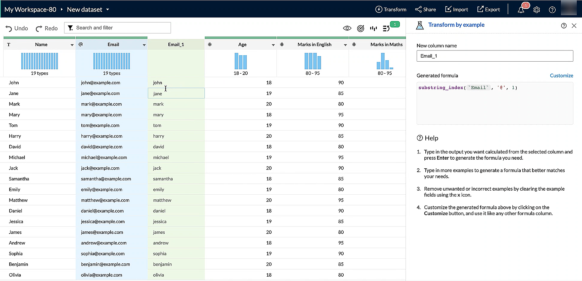Expand the New dataset dropdown arrow
The width and height of the screenshot is (582, 281).
point(108,10)
